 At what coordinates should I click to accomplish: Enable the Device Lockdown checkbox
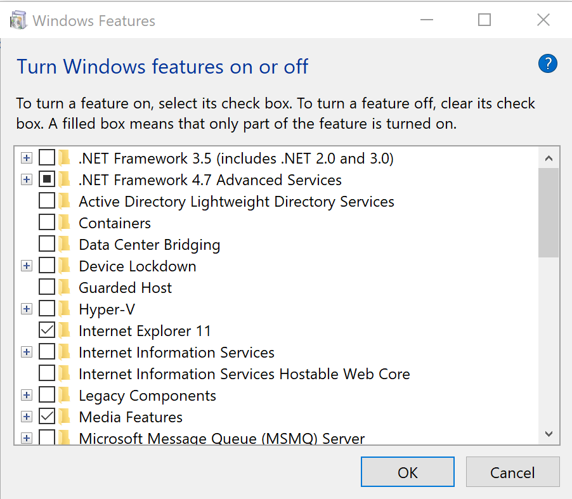tap(47, 265)
